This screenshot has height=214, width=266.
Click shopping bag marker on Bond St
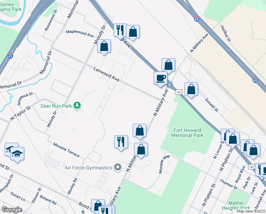click(98, 206)
